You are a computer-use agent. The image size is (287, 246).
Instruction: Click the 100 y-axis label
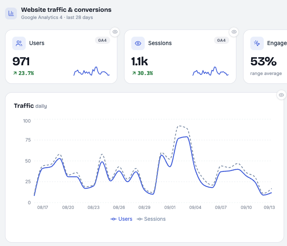27,121
